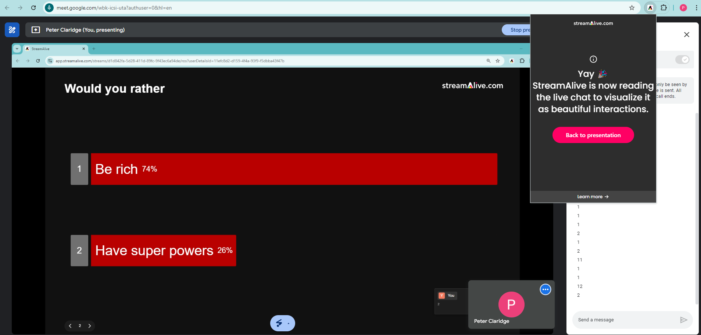701x335 pixels.
Task: Click the microphone icon in address bar
Action: click(49, 8)
